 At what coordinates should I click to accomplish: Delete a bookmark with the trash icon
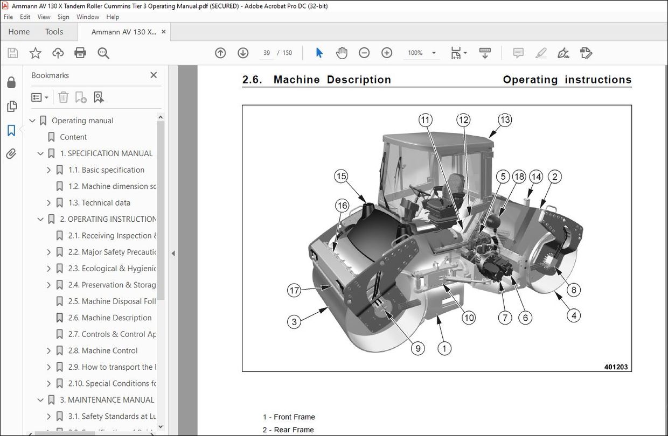(x=64, y=97)
